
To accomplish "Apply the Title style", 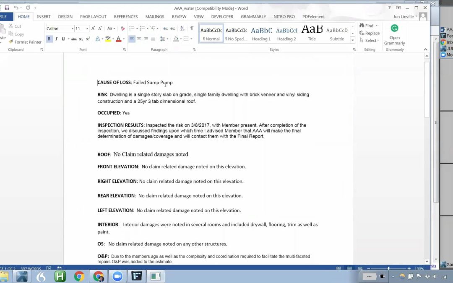I will (312, 34).
